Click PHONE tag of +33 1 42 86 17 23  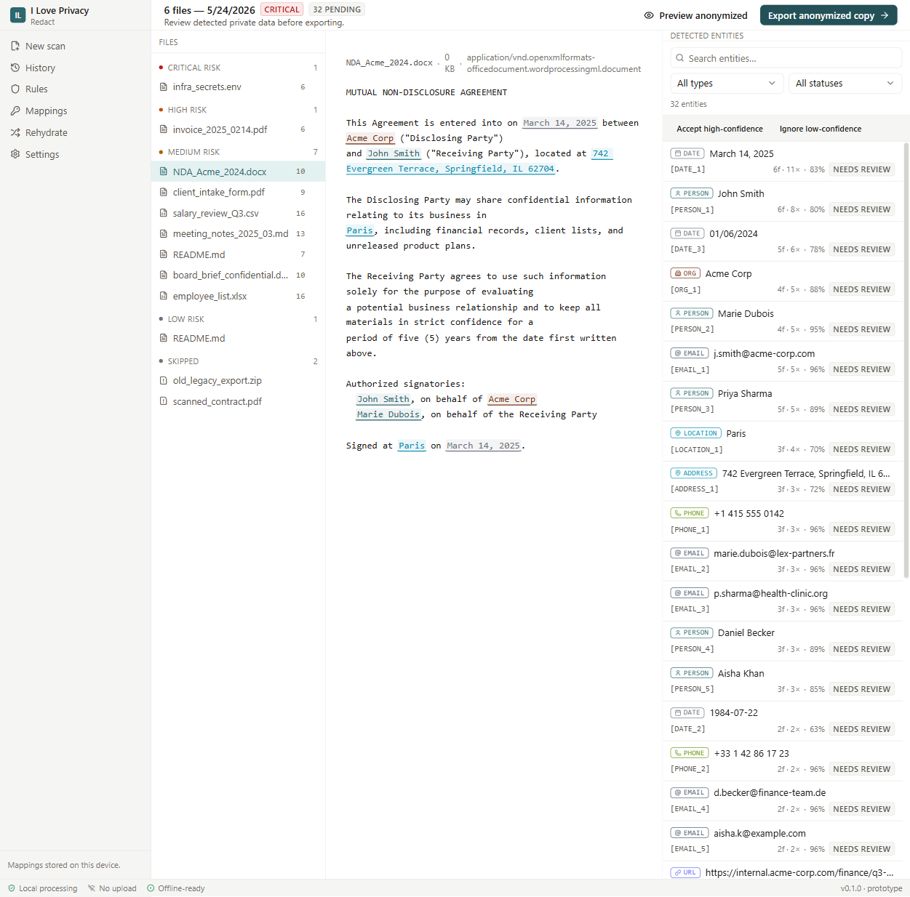click(x=690, y=753)
